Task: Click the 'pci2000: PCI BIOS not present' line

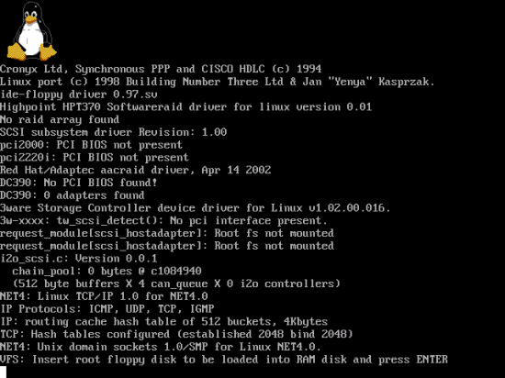Action: pyautogui.click(x=91, y=145)
